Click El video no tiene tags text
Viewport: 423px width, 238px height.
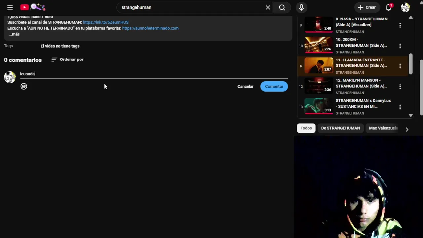pos(60,46)
